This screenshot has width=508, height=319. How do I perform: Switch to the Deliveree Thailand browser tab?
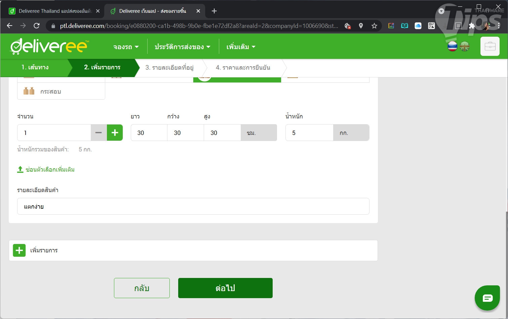tap(54, 11)
